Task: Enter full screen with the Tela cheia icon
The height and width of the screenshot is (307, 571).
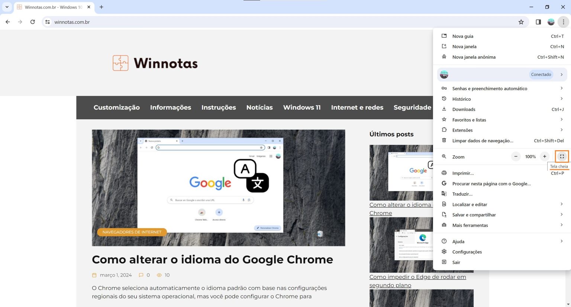Action: pos(561,156)
